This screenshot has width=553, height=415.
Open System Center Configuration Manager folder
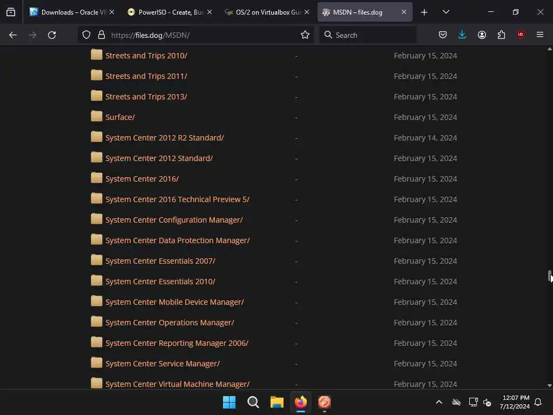(x=174, y=220)
